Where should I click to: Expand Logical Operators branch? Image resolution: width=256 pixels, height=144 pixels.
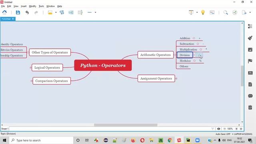point(30,68)
